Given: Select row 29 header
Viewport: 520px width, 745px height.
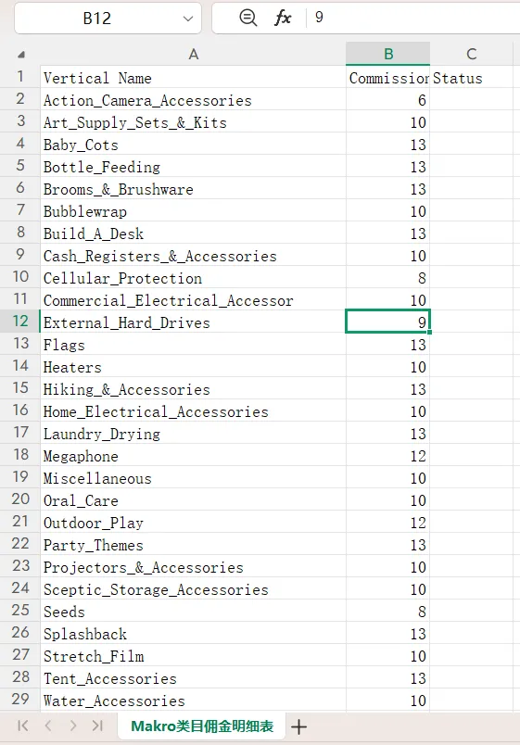Looking at the screenshot, I should click(20, 700).
